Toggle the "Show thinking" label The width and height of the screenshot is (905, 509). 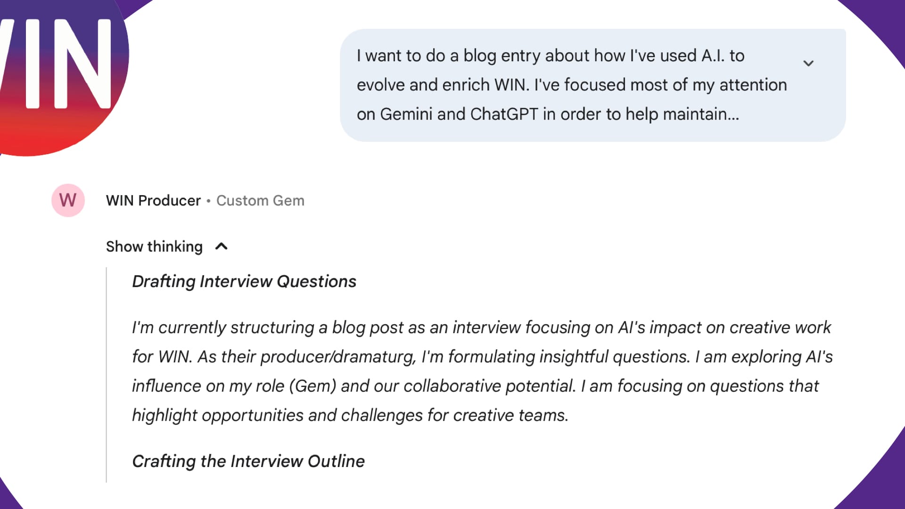154,246
